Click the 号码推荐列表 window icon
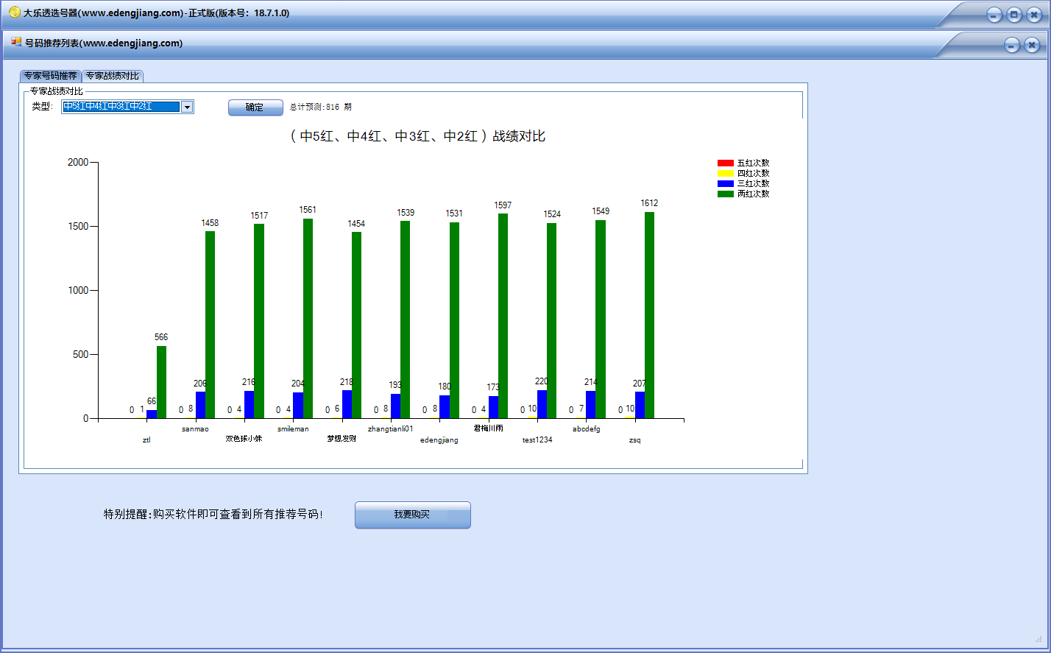Image resolution: width=1051 pixels, height=653 pixels. click(x=16, y=43)
